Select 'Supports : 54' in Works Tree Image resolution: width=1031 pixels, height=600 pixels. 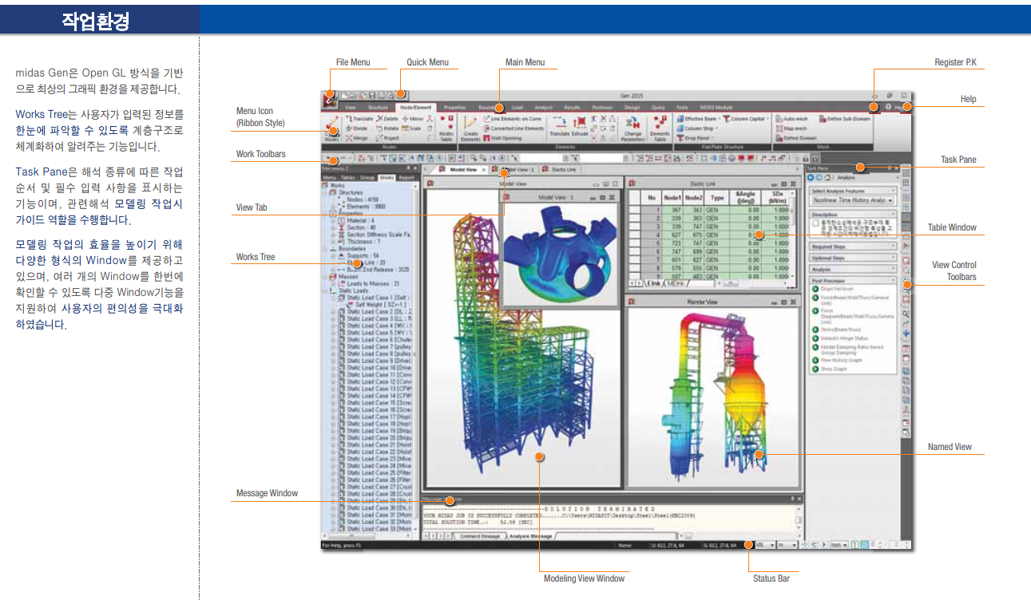(x=362, y=255)
